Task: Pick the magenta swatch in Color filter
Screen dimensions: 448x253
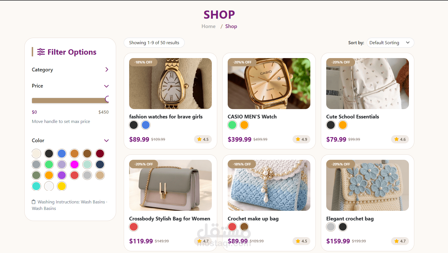Action: pyautogui.click(x=74, y=164)
